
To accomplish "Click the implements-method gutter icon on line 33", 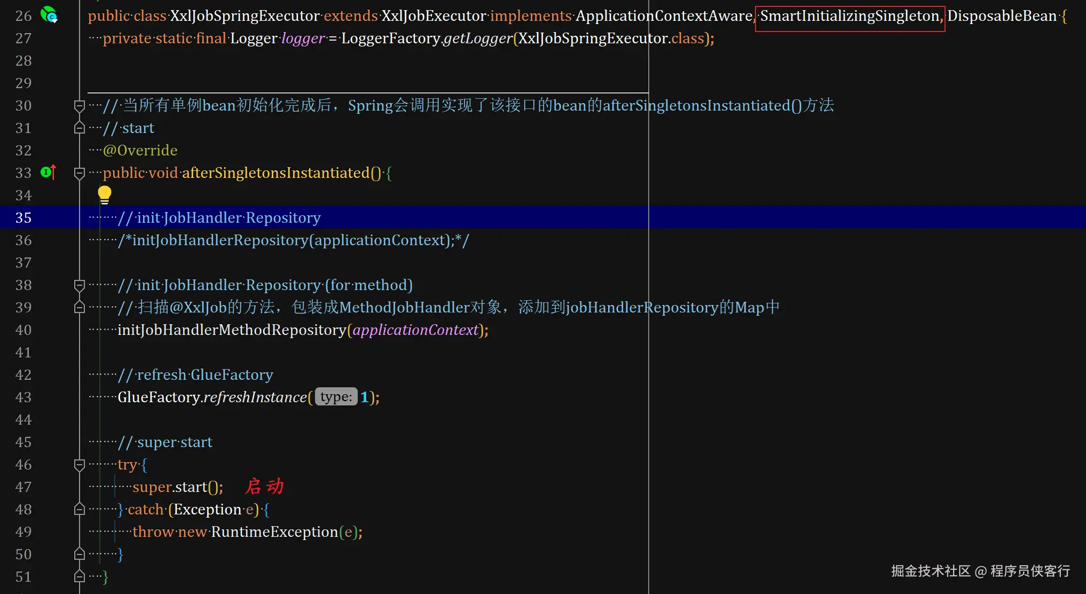I will [49, 172].
